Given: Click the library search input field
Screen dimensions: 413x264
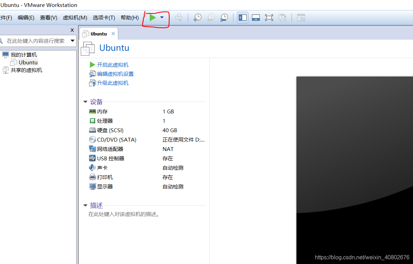Looking at the screenshot, I should click(x=35, y=41).
